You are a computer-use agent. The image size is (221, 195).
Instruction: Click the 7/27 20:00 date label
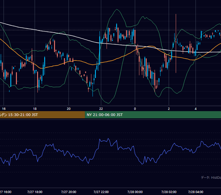click(69, 192)
